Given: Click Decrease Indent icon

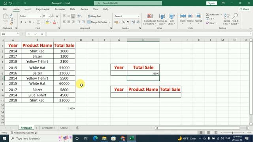Looking at the screenshot, I should 79,22.
